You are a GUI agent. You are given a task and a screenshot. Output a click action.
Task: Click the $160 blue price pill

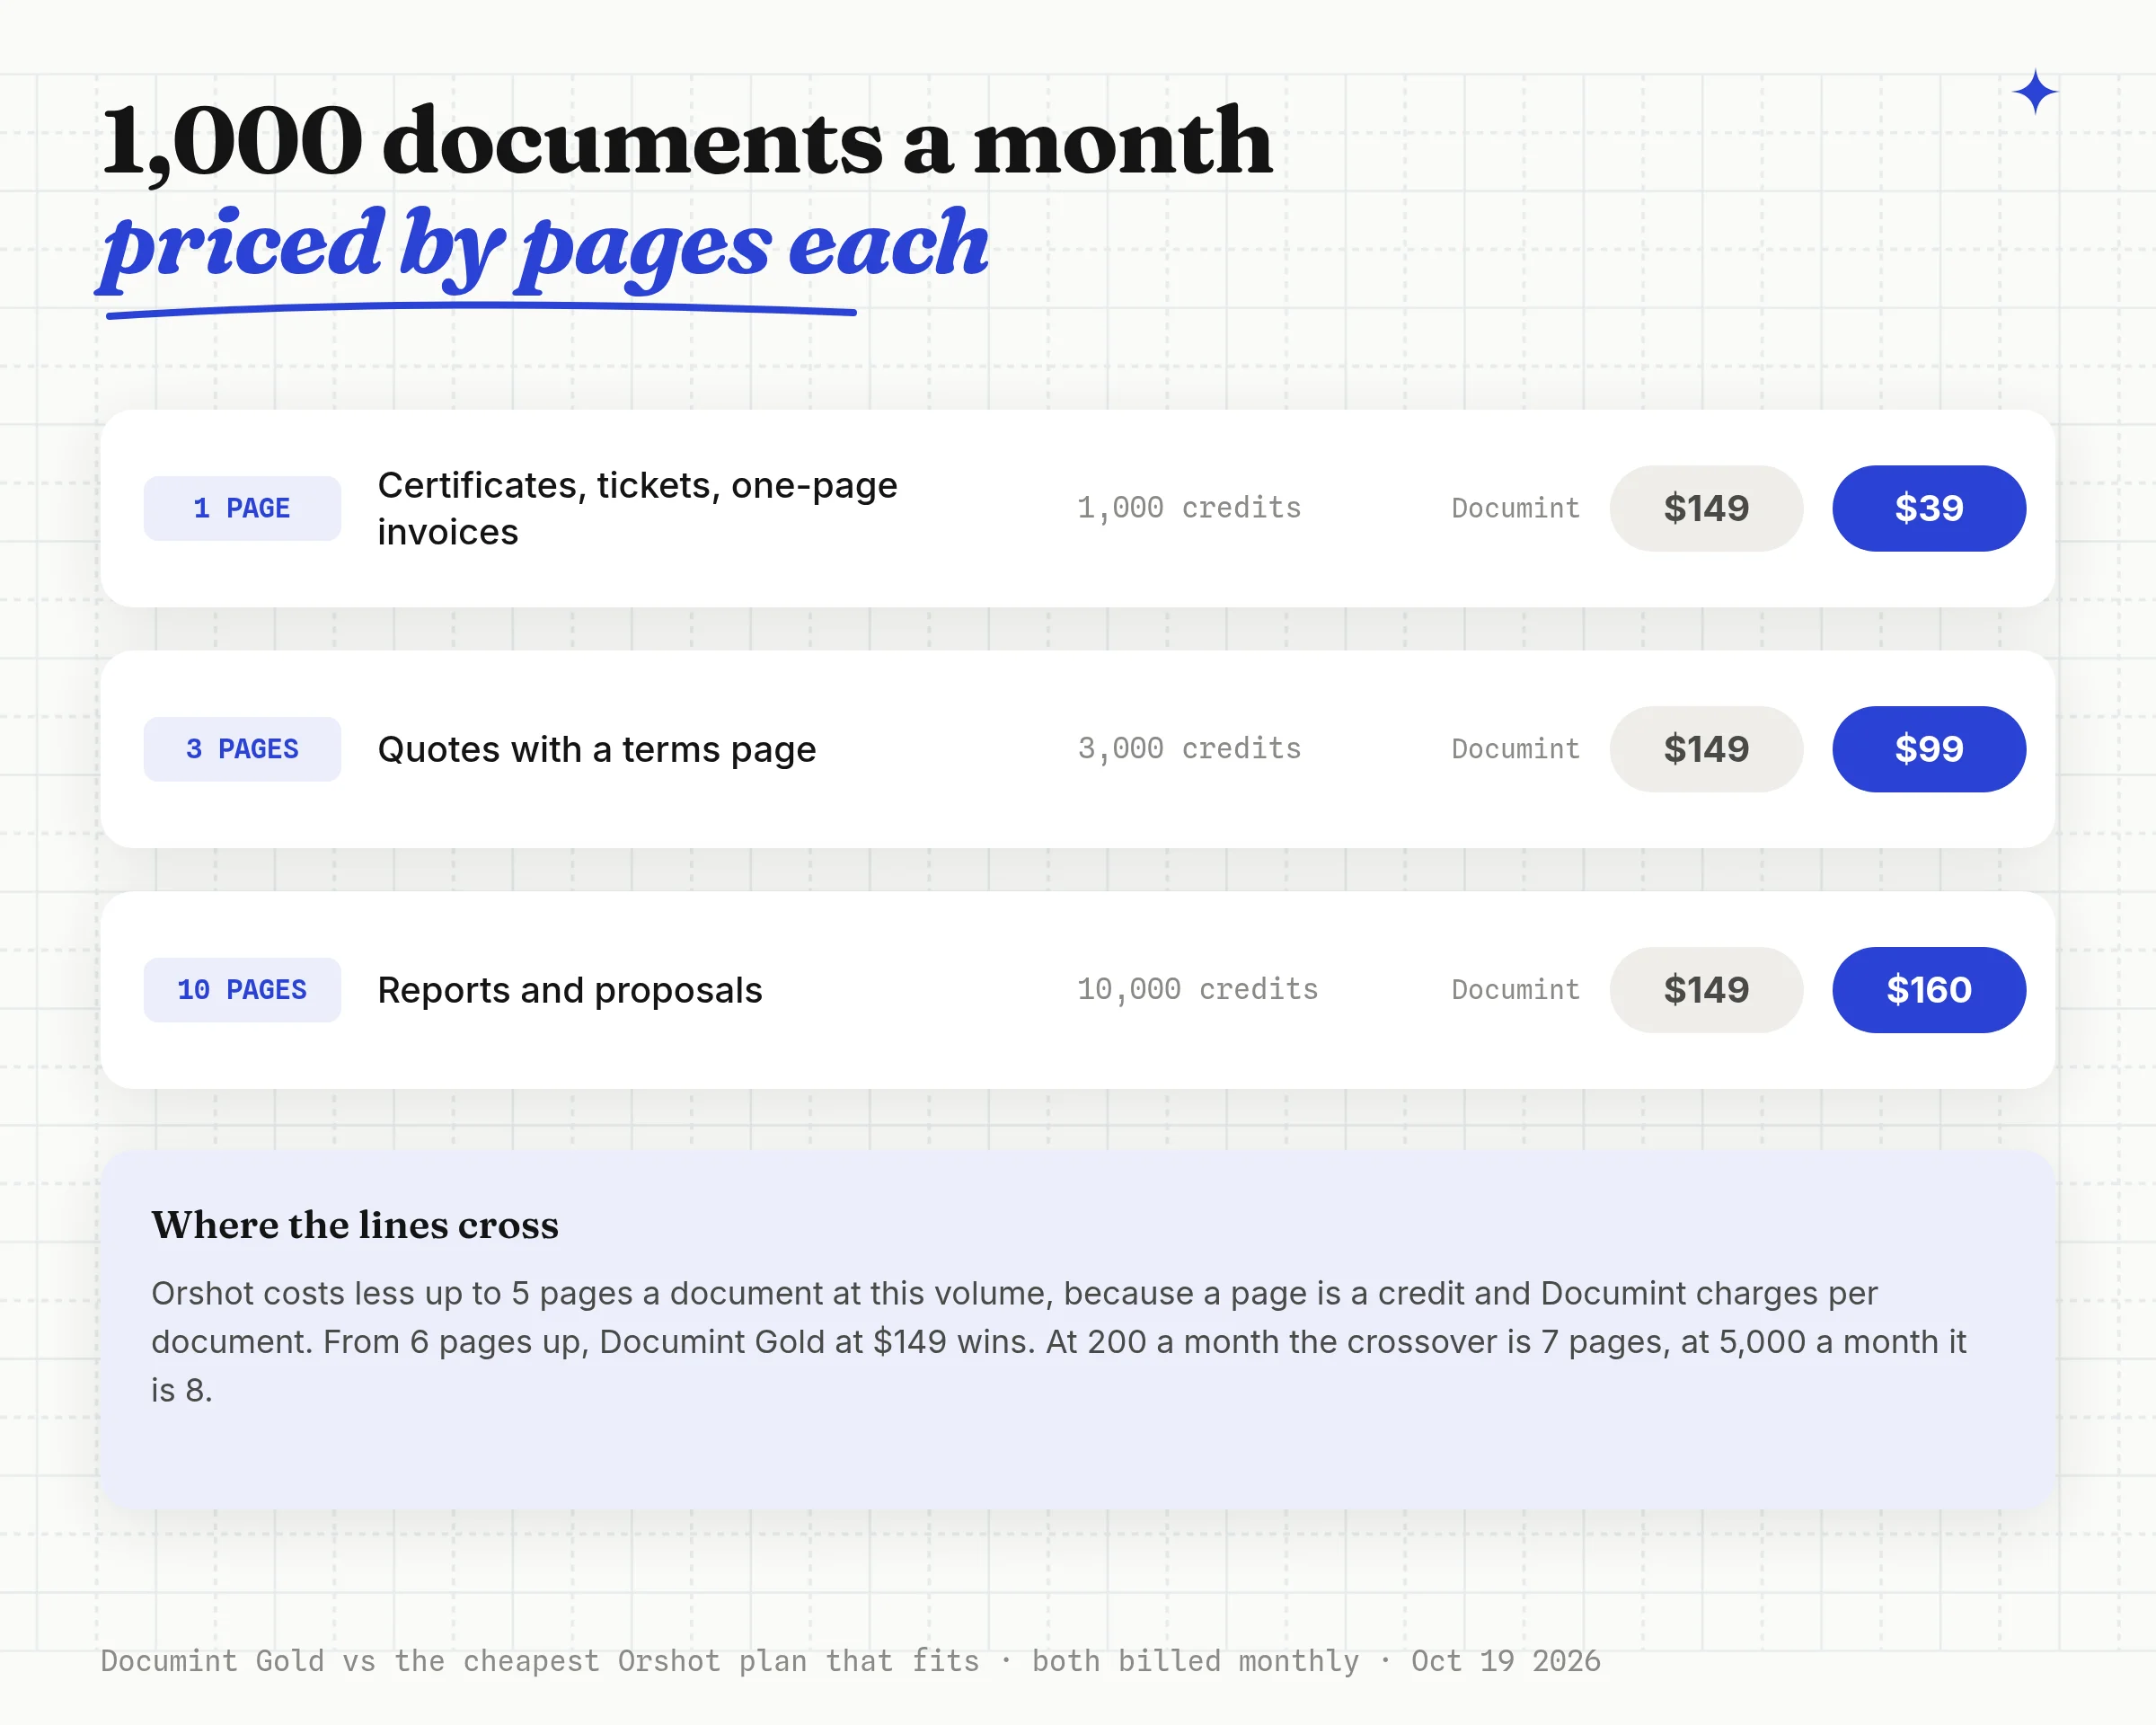click(1929, 990)
